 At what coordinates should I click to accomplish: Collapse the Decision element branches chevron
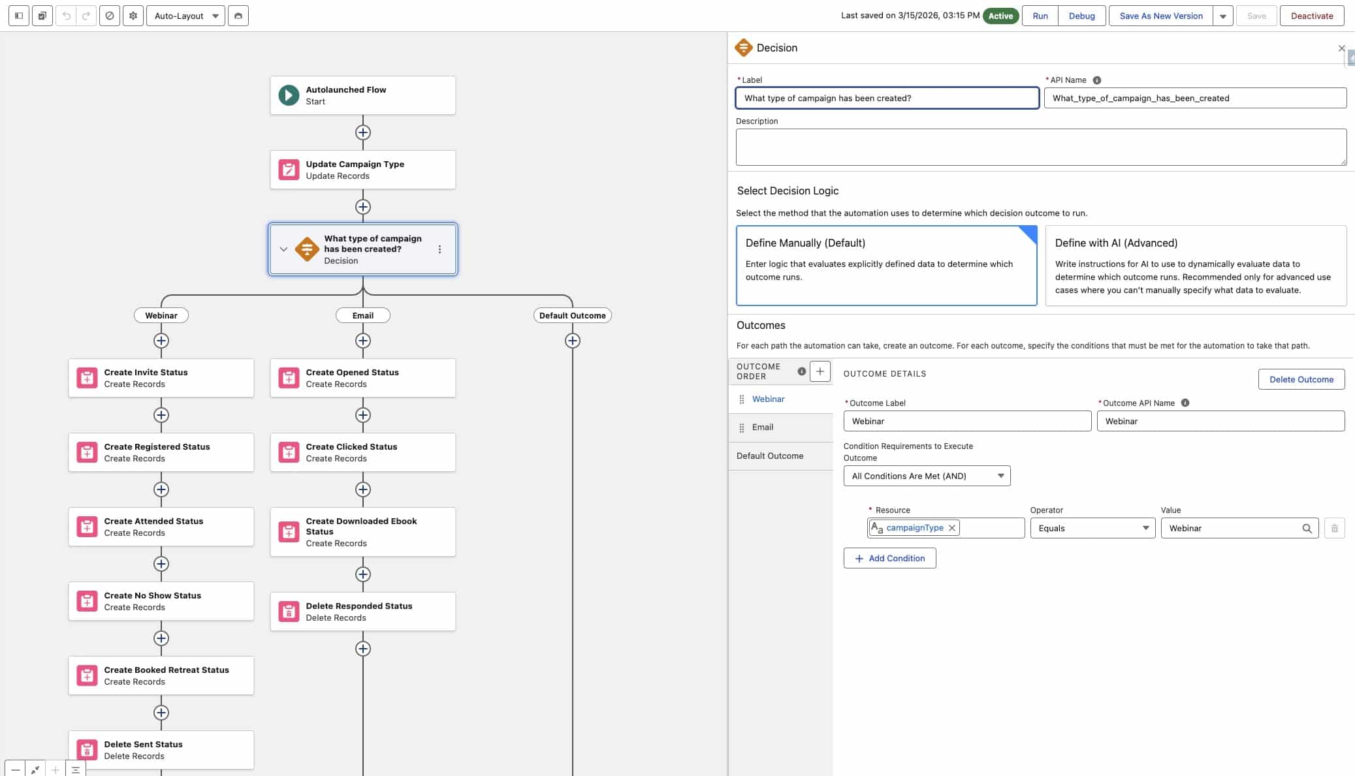[283, 249]
